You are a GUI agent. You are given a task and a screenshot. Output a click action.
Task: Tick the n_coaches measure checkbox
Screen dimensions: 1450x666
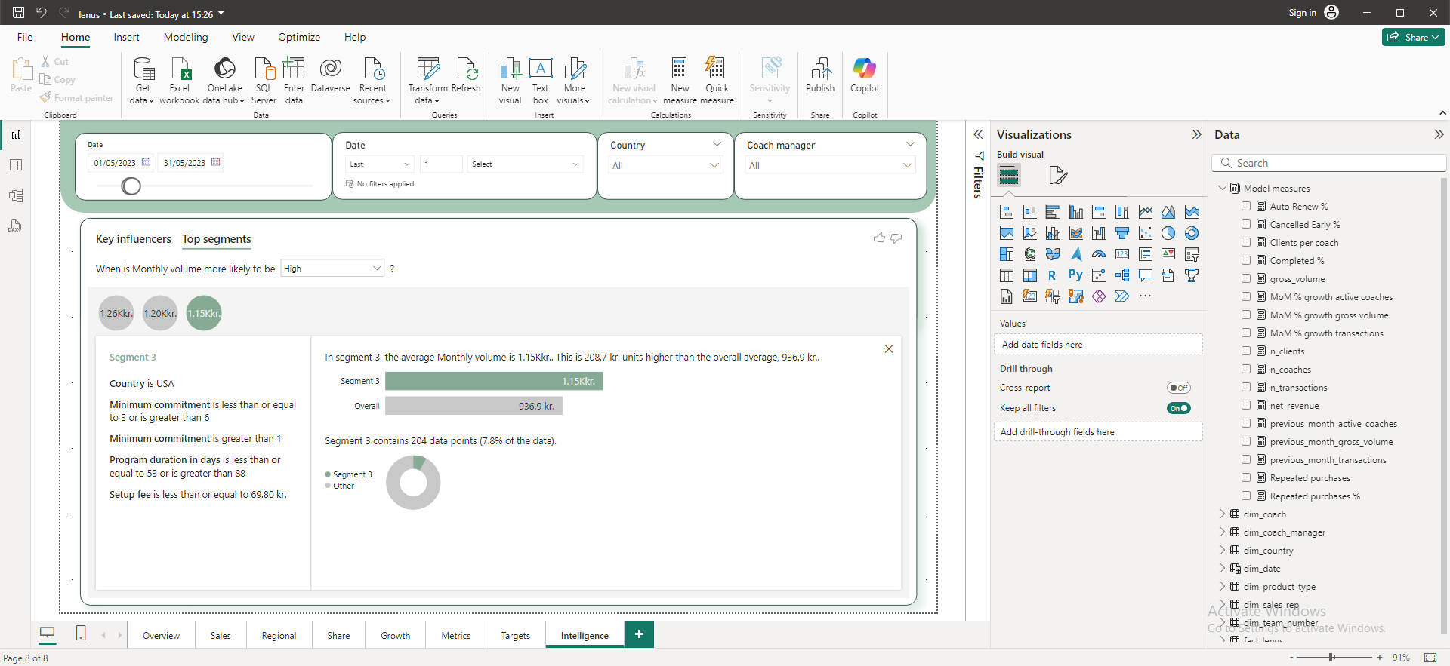pos(1246,369)
